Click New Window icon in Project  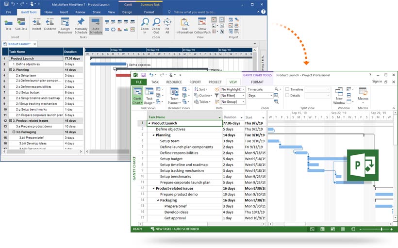(339, 96)
